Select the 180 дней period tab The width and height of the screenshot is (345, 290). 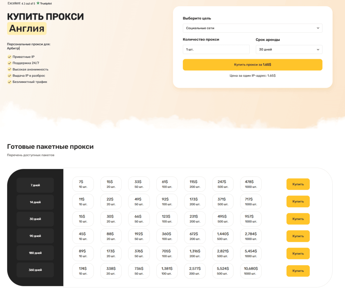[35, 253]
